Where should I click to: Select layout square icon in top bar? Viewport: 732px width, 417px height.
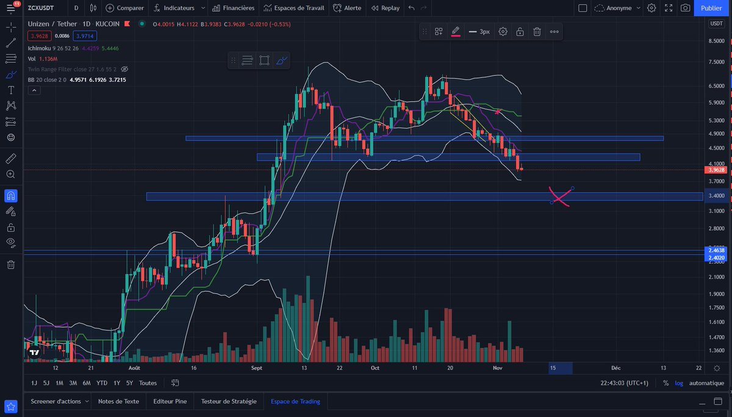coord(582,8)
